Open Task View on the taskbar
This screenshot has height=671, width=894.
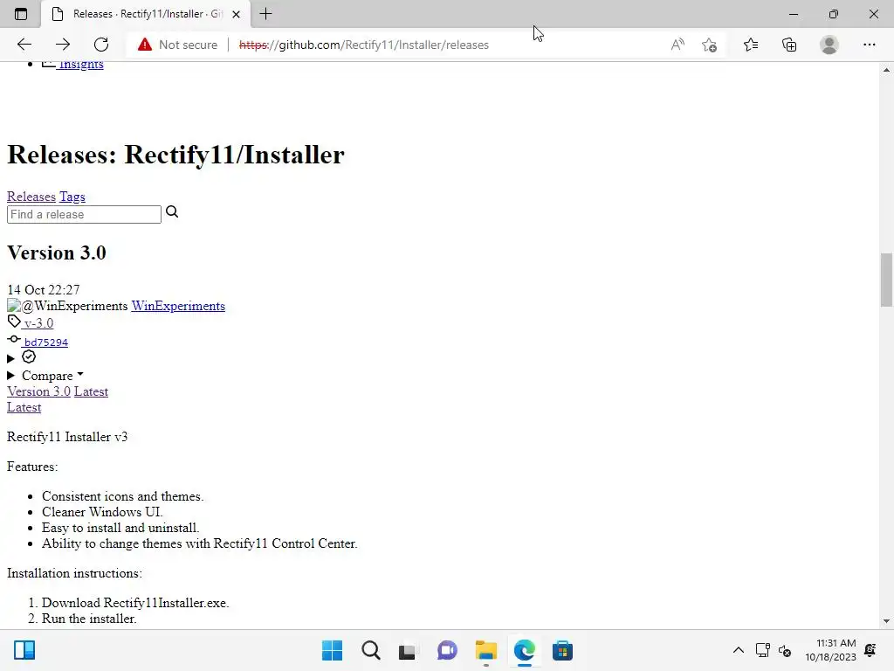pyautogui.click(x=407, y=650)
